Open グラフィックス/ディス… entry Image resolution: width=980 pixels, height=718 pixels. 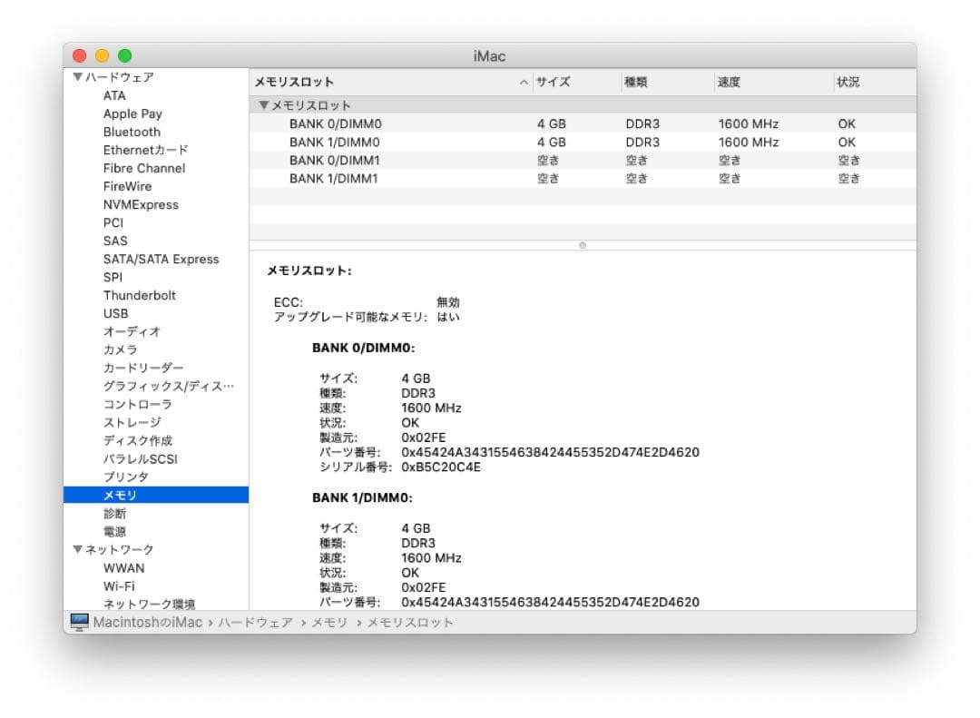point(169,386)
